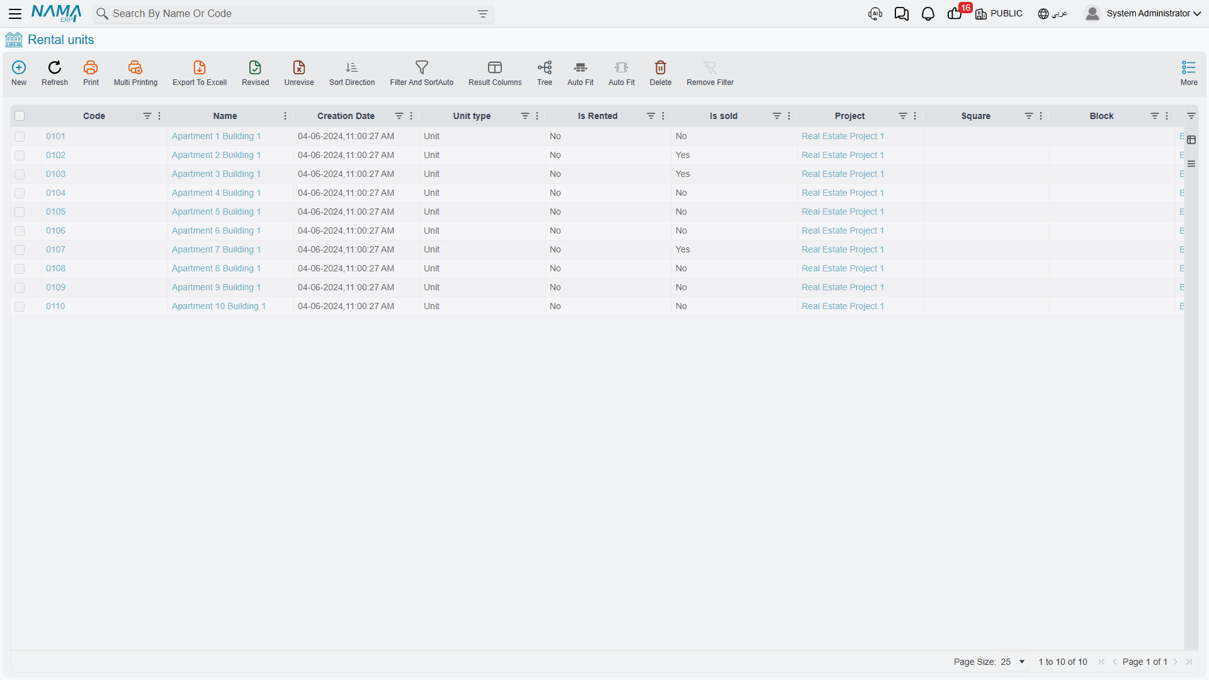Image resolution: width=1209 pixels, height=680 pixels.
Task: Open Apartment 3 Building 1
Action: pyautogui.click(x=216, y=174)
